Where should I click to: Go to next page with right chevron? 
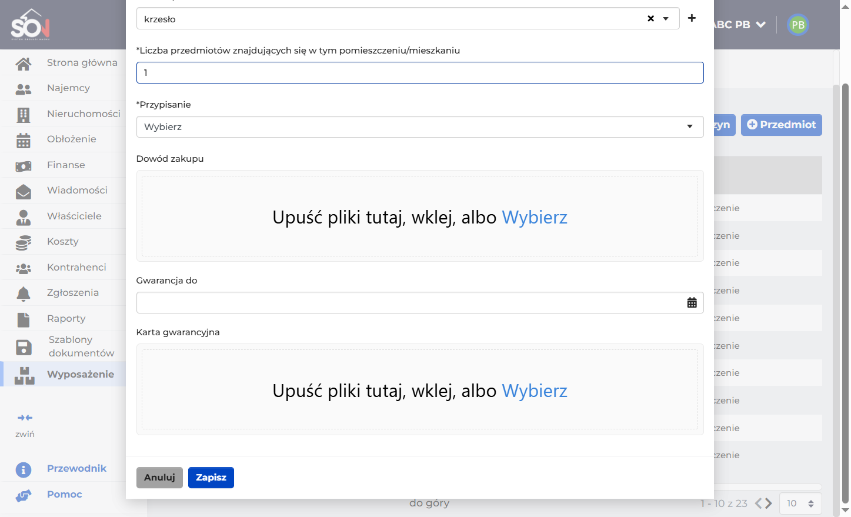(x=768, y=503)
